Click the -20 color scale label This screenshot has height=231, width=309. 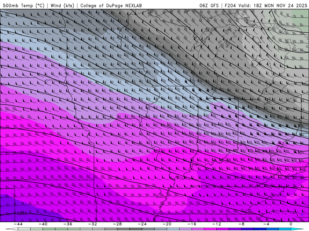167,224
